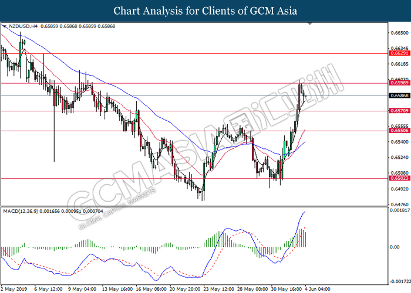Viewport: 411px width, 293px height.
Task: Select the 0.65506 red price tag
Action: (399, 131)
